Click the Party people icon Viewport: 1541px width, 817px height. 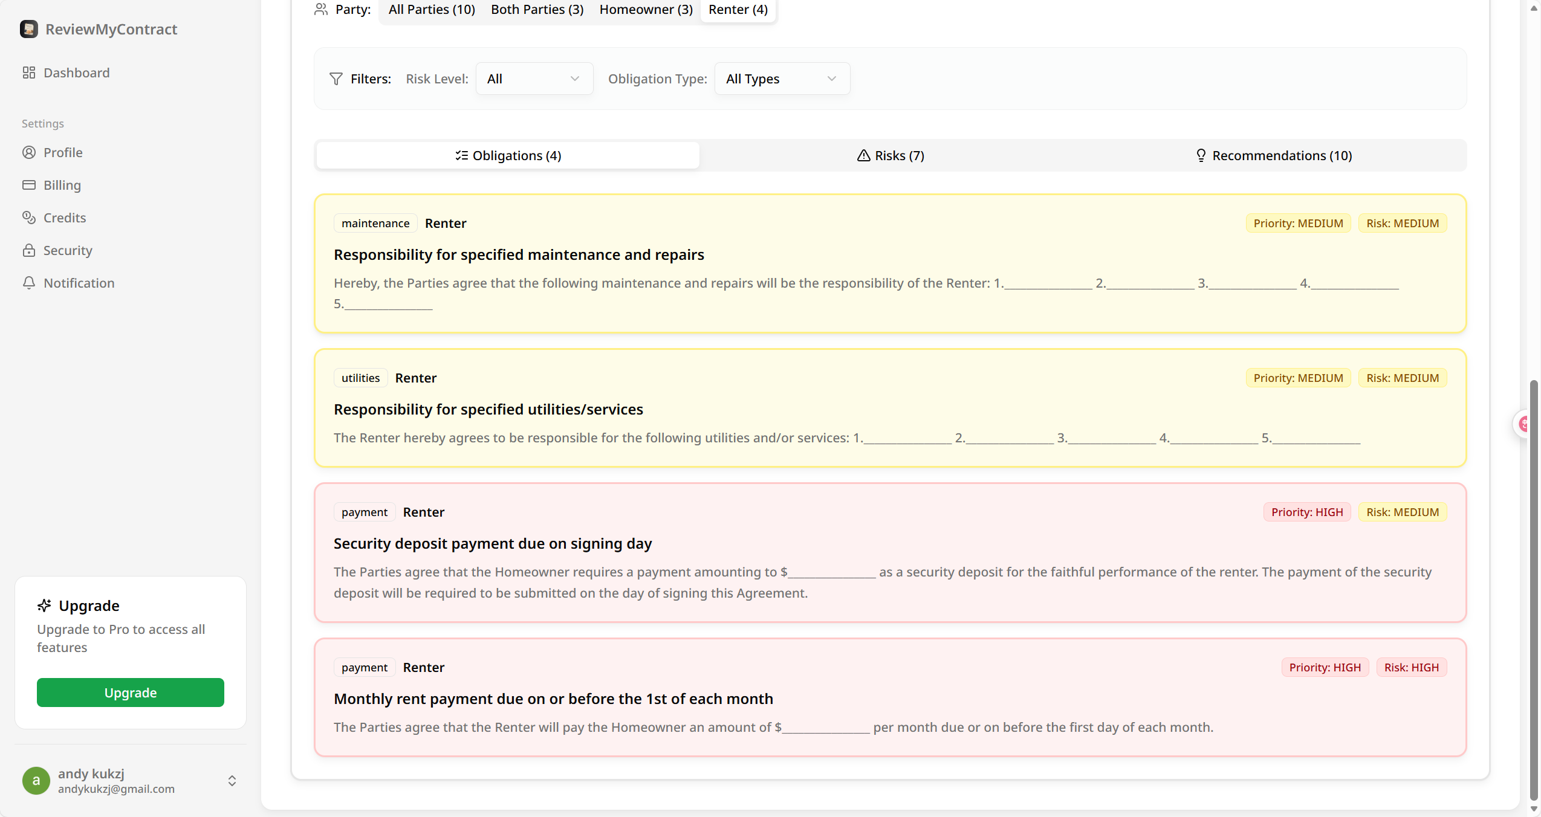coord(320,9)
